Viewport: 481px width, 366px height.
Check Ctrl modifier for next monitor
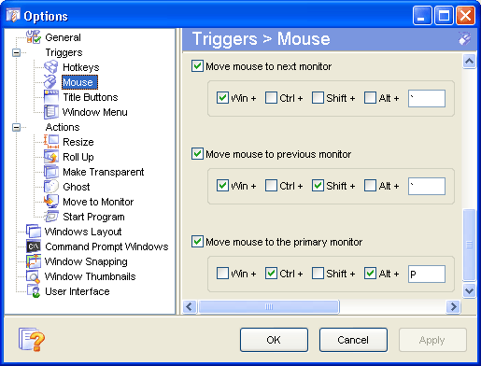[x=271, y=98]
